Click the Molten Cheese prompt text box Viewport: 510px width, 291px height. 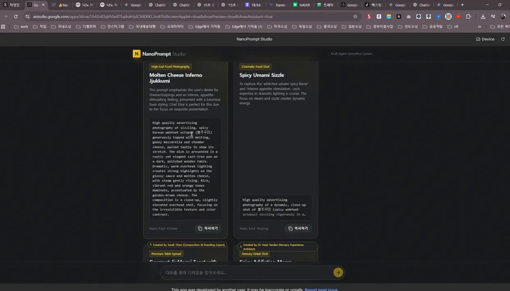[x=185, y=168]
